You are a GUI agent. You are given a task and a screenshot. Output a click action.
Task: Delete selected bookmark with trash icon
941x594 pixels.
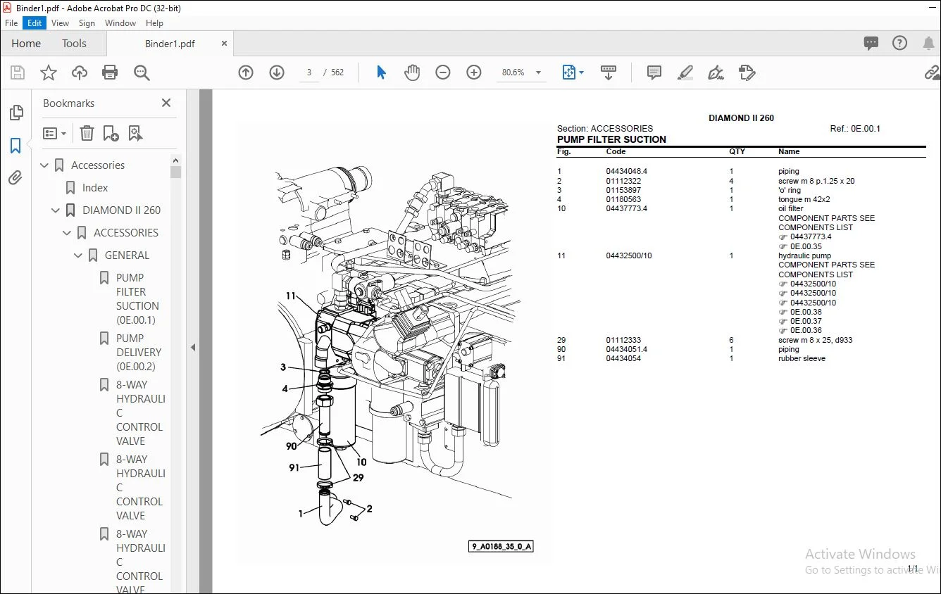point(87,133)
